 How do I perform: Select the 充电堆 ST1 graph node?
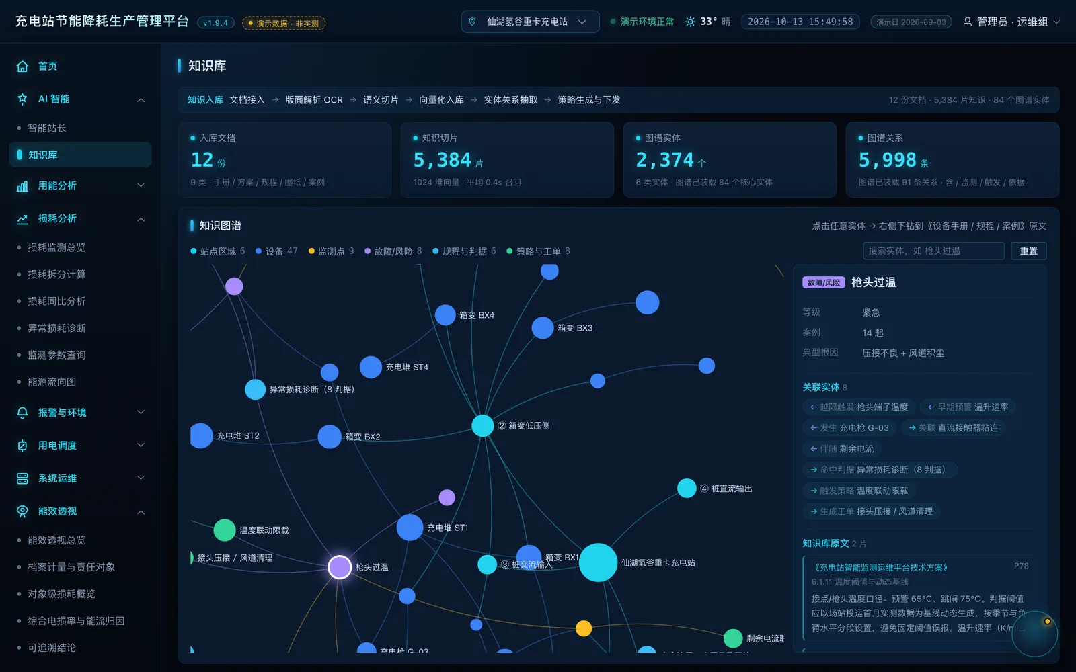[x=410, y=528]
